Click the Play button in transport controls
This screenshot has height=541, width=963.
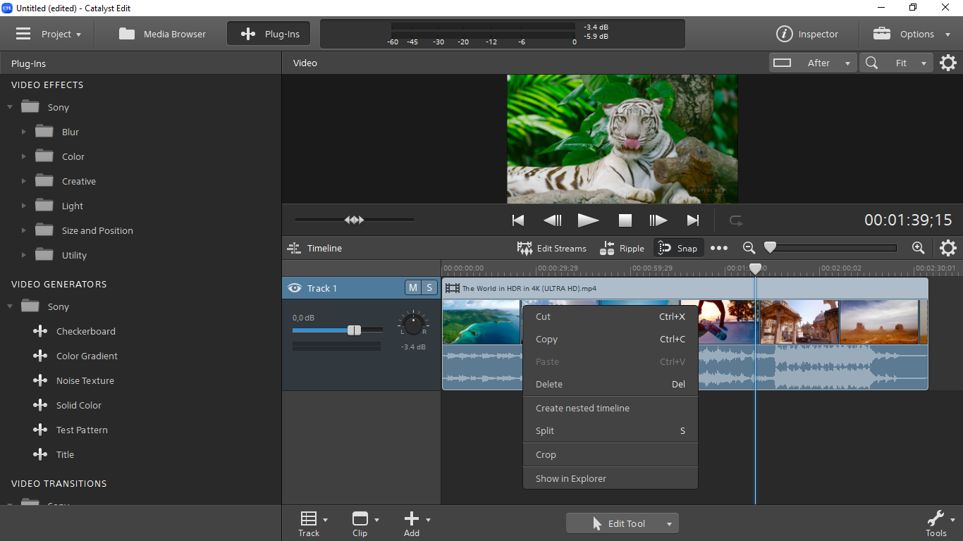coord(588,220)
